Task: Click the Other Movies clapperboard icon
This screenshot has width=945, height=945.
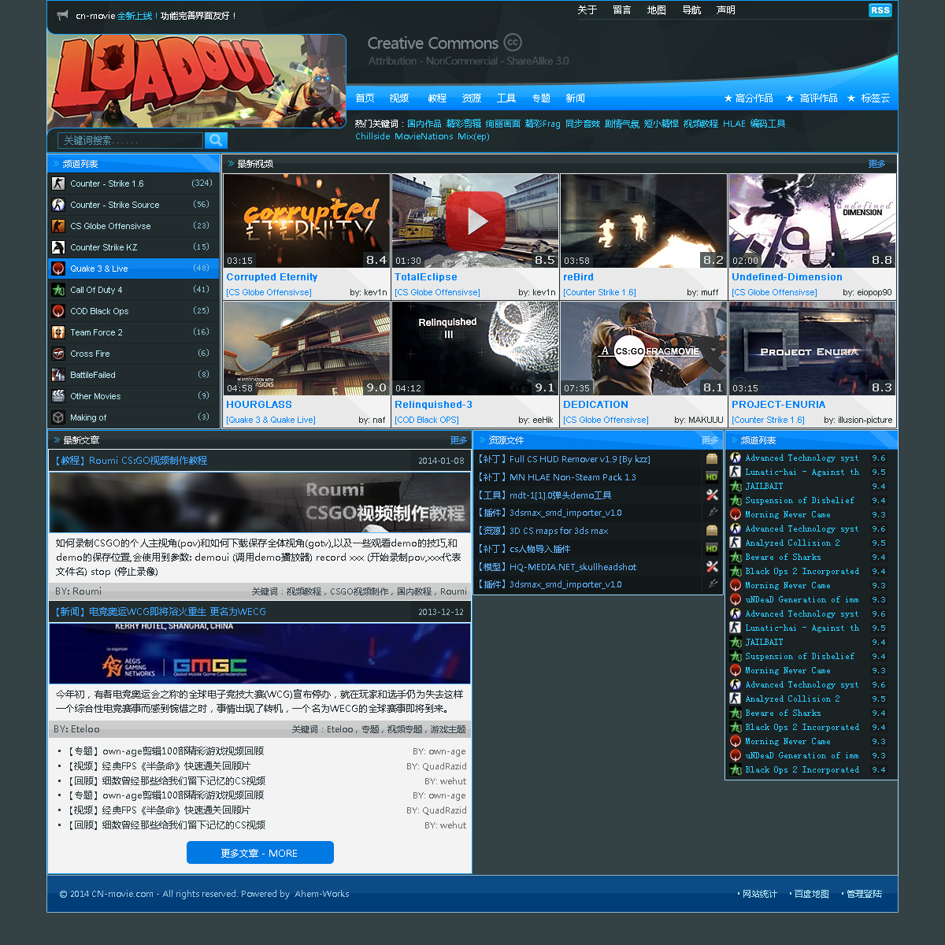Action: coord(58,396)
